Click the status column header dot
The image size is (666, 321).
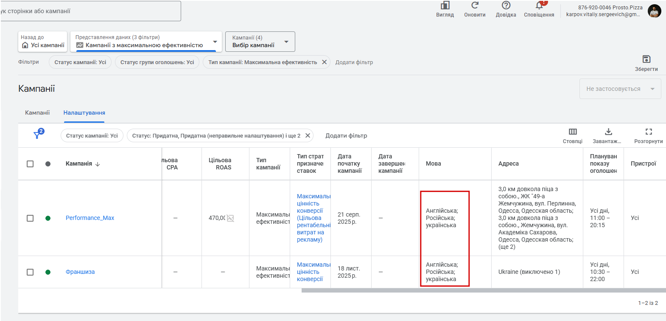pyautogui.click(x=48, y=164)
